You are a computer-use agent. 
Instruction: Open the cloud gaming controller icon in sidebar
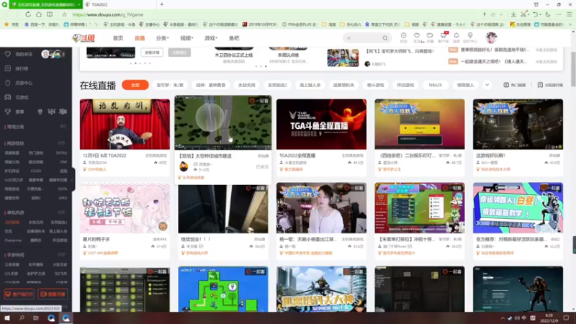[x=8, y=97]
